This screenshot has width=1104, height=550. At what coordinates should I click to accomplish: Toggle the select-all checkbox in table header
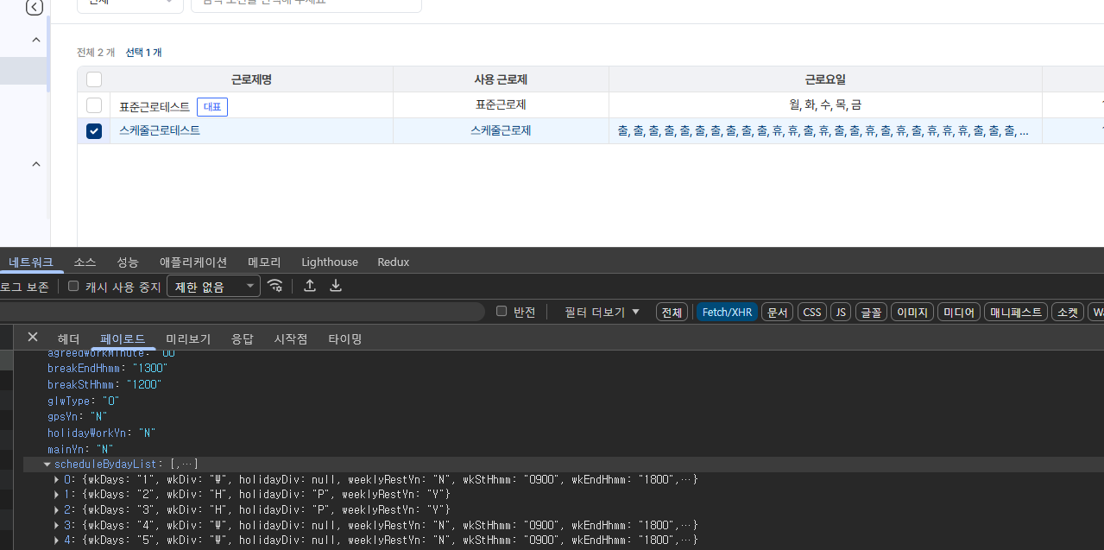(94, 79)
